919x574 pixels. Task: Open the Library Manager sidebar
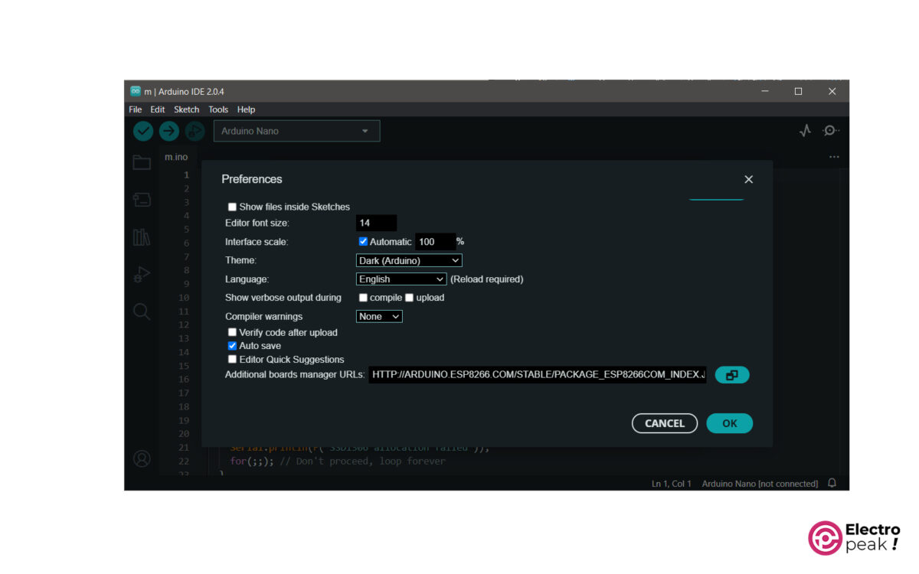click(x=142, y=237)
